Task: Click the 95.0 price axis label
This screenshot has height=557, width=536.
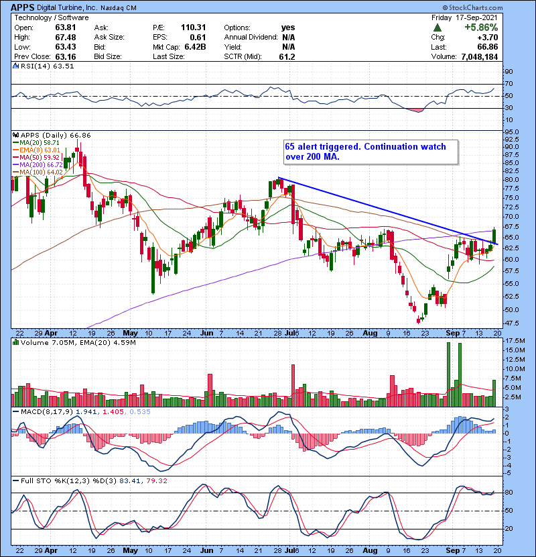Action: [511, 132]
